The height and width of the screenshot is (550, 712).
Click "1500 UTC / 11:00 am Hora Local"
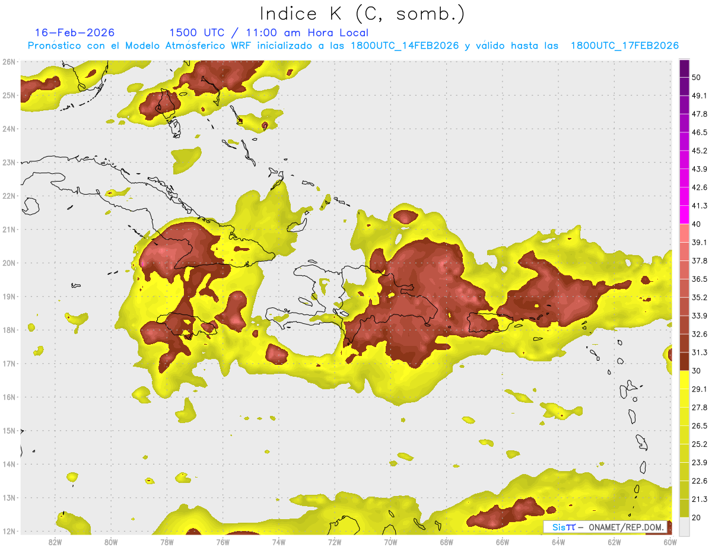click(268, 33)
